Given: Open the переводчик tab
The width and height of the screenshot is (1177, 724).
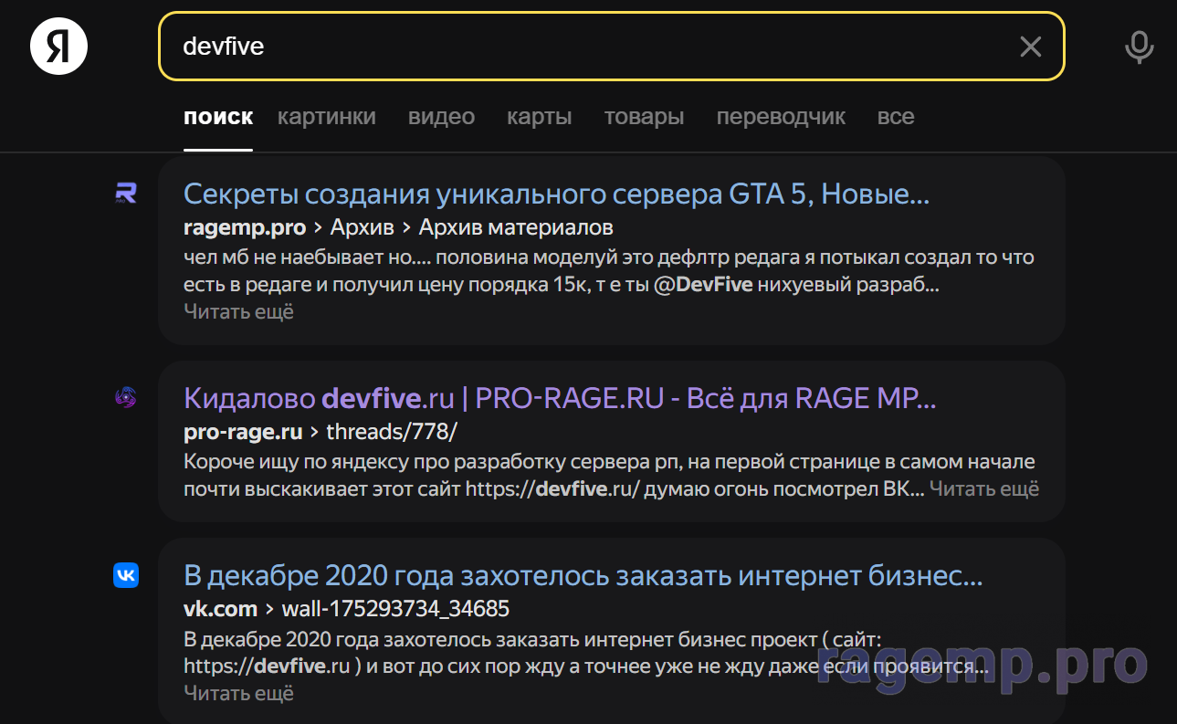Looking at the screenshot, I should (x=781, y=117).
